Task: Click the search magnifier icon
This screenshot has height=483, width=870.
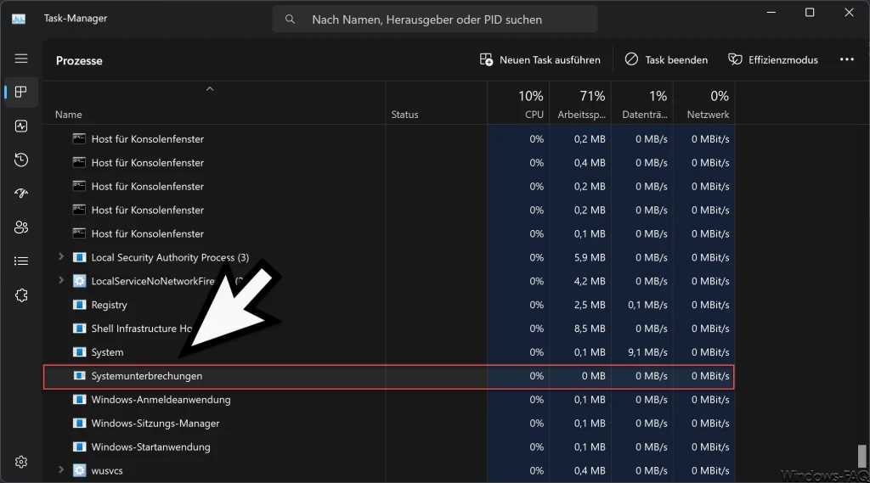Action: [290, 20]
